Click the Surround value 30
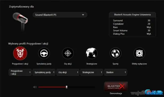This screenshot has width=164, height=97. point(149,21)
